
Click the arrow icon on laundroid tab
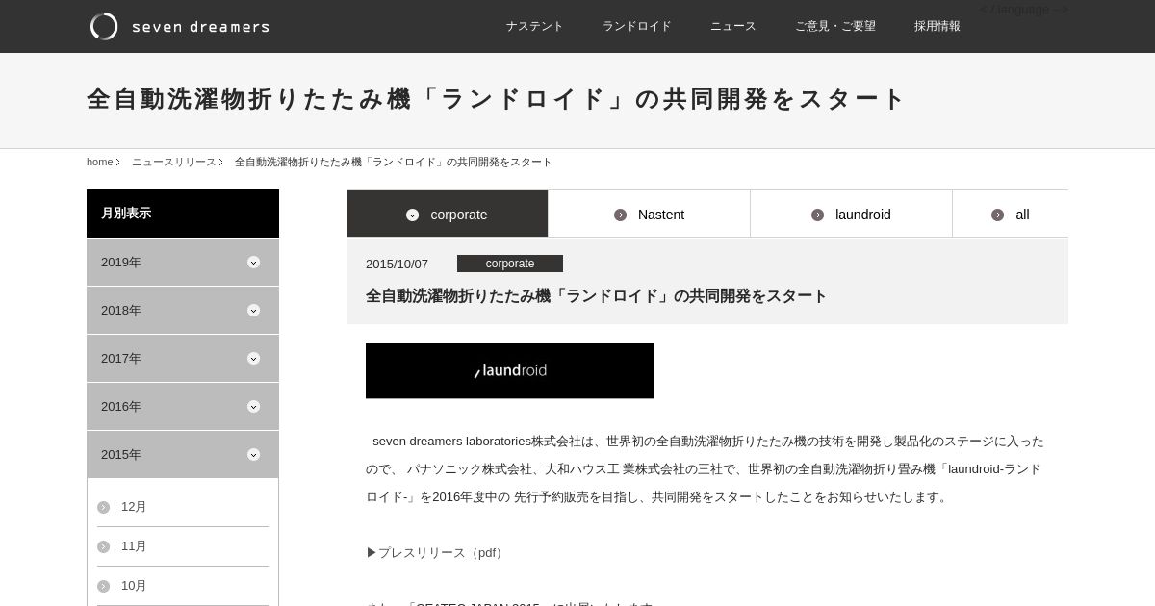(817, 215)
